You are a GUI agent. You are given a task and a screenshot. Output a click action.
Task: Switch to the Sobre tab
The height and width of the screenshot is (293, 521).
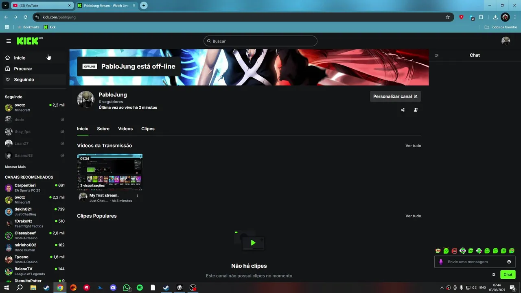point(103,129)
